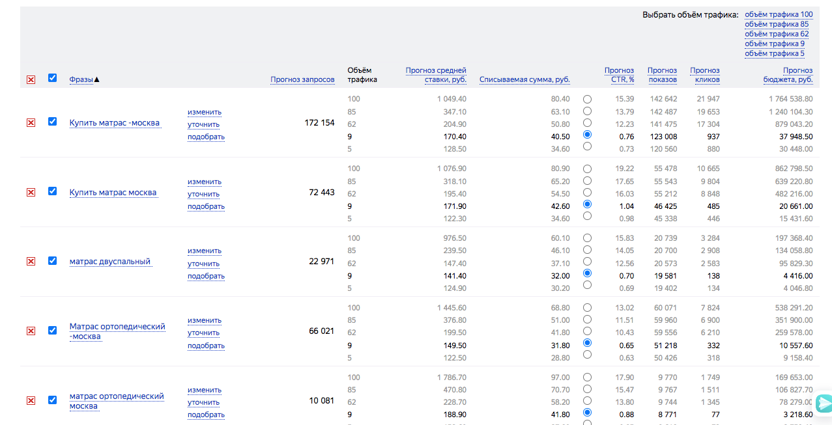Click red X beside Матрас ортопедический -москва
Viewport: 832px width, 425px height.
[x=31, y=331]
